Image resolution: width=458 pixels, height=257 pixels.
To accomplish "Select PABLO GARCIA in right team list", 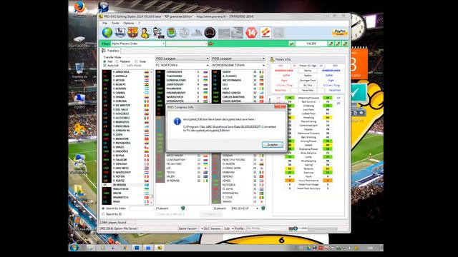I will [x=231, y=93].
